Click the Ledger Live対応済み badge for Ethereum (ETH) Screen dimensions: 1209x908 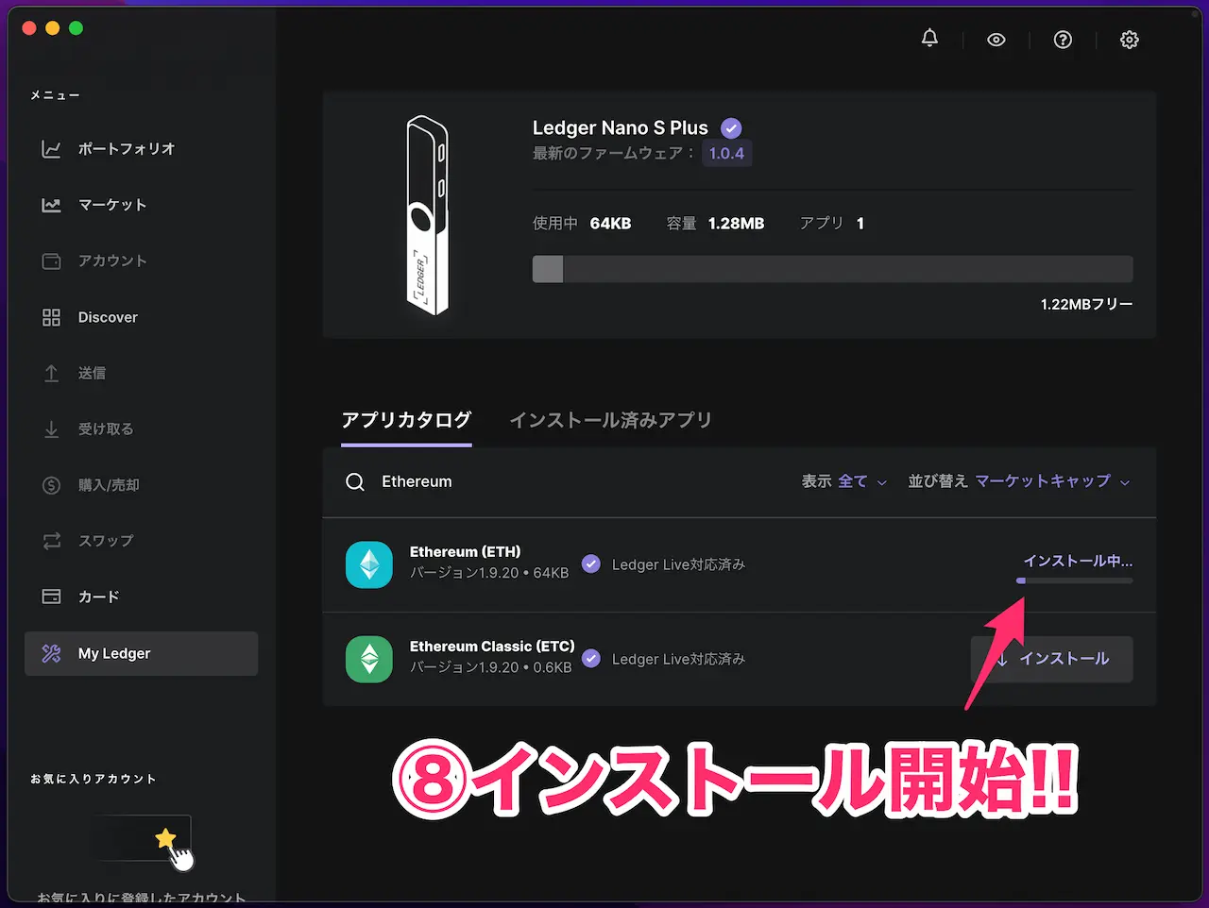(x=663, y=564)
